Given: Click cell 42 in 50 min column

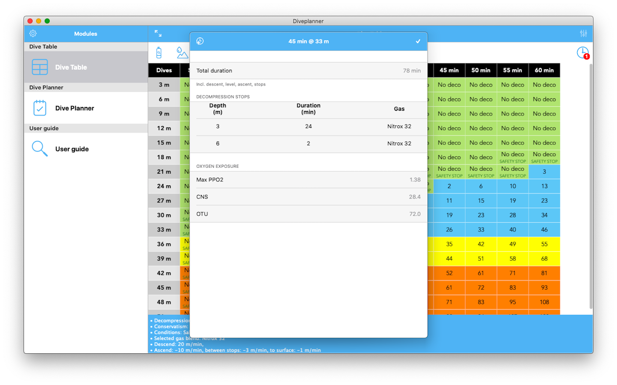Looking at the screenshot, I should [x=481, y=244].
